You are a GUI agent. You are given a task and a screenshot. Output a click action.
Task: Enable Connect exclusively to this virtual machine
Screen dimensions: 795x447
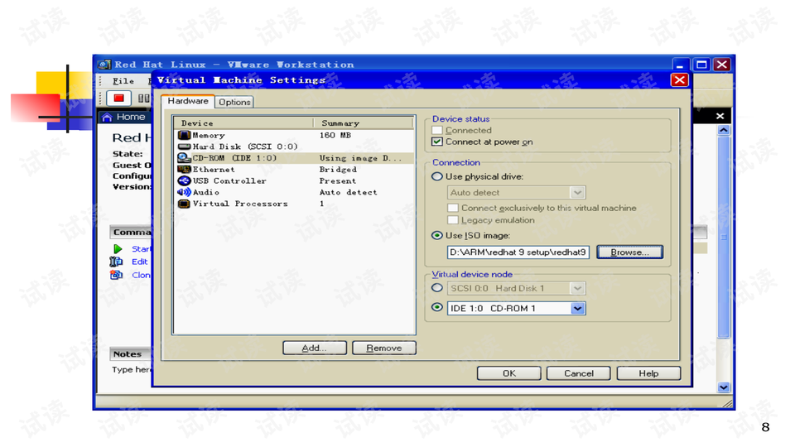pos(453,208)
